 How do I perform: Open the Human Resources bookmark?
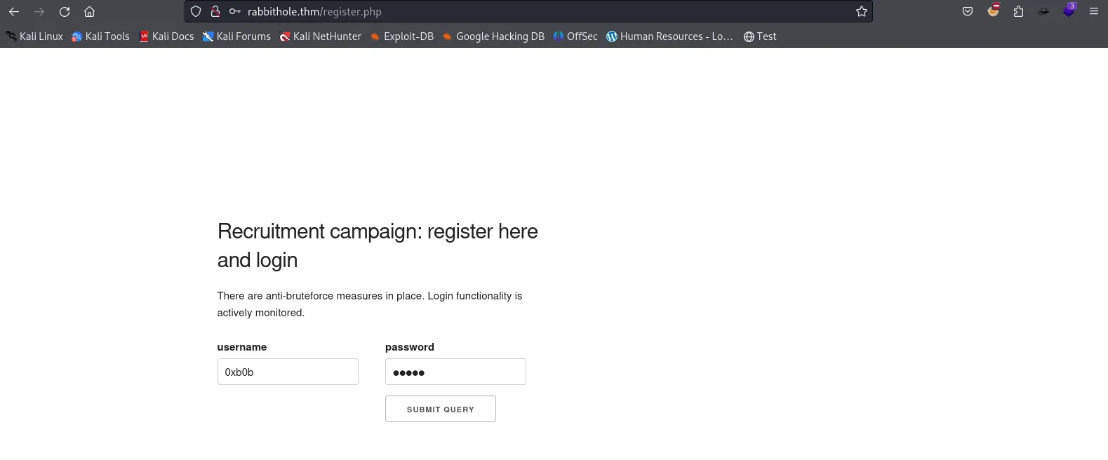[x=669, y=36]
